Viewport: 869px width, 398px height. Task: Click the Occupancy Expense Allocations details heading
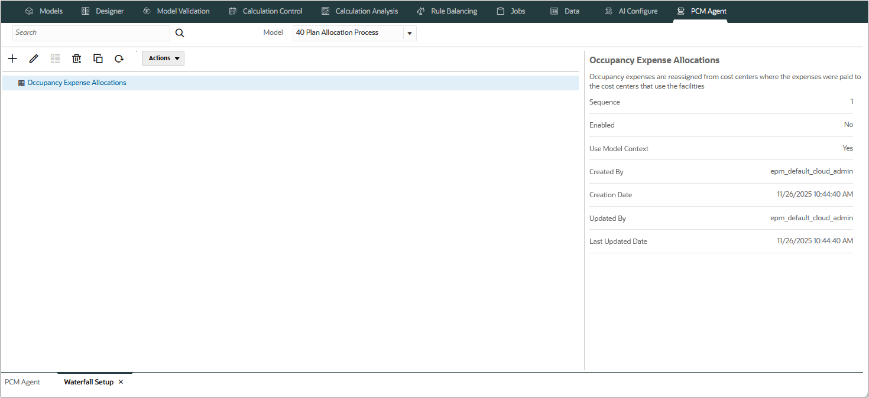pyautogui.click(x=654, y=60)
